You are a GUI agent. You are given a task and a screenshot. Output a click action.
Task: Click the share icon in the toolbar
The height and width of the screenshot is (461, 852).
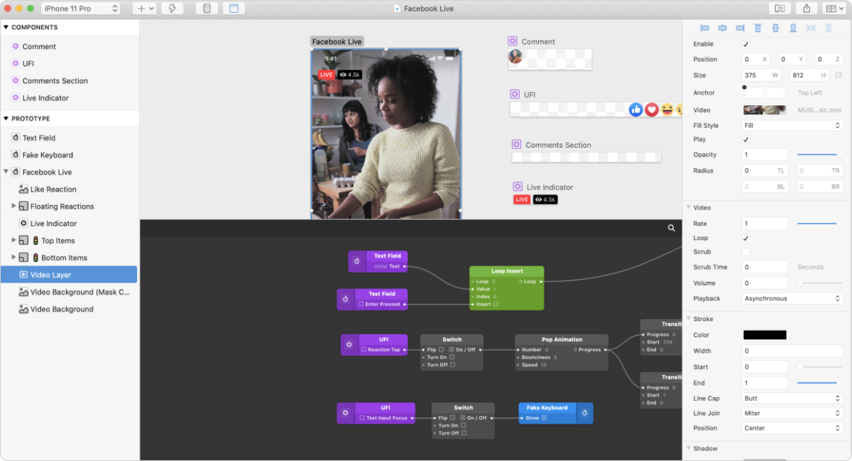[x=807, y=9]
